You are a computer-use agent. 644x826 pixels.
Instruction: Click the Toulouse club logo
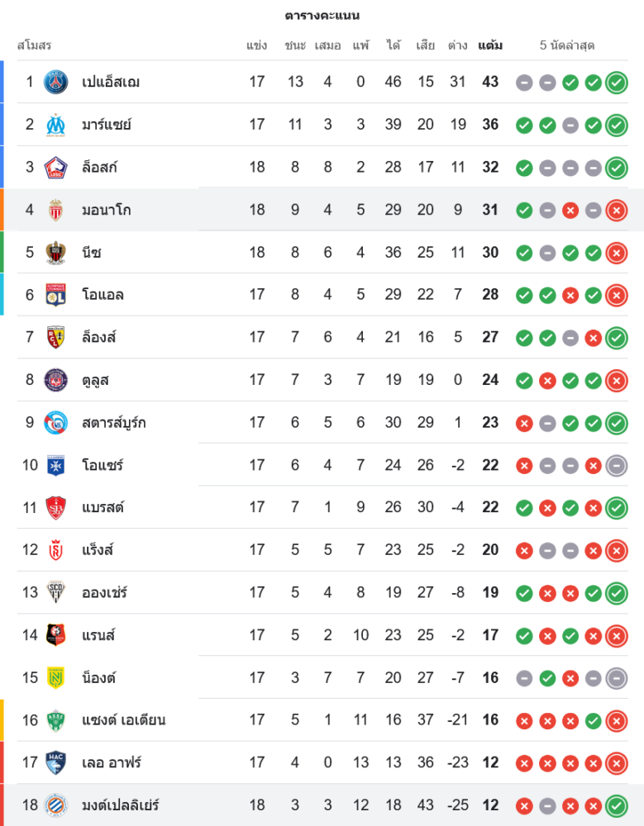pos(56,380)
